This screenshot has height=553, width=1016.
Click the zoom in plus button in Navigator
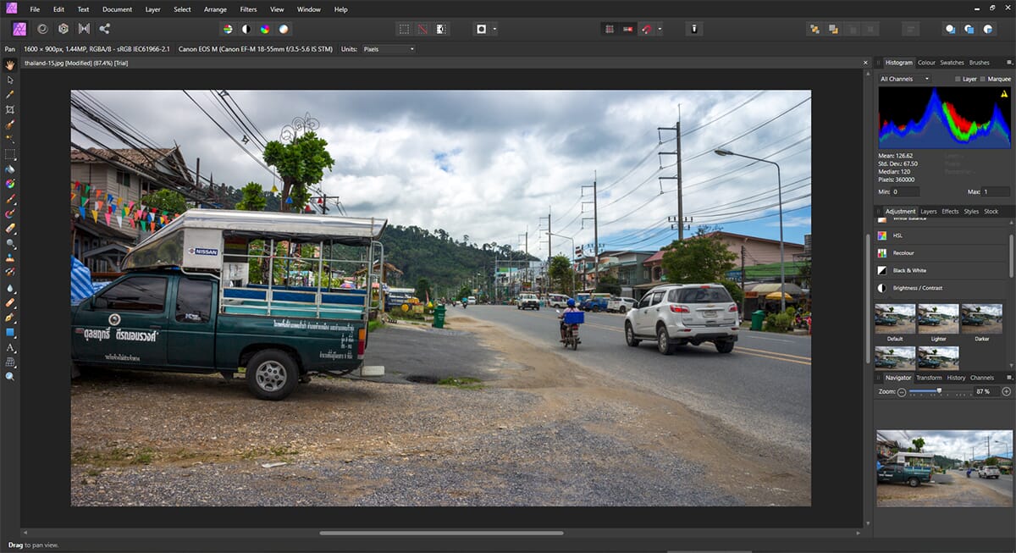pyautogui.click(x=1006, y=392)
